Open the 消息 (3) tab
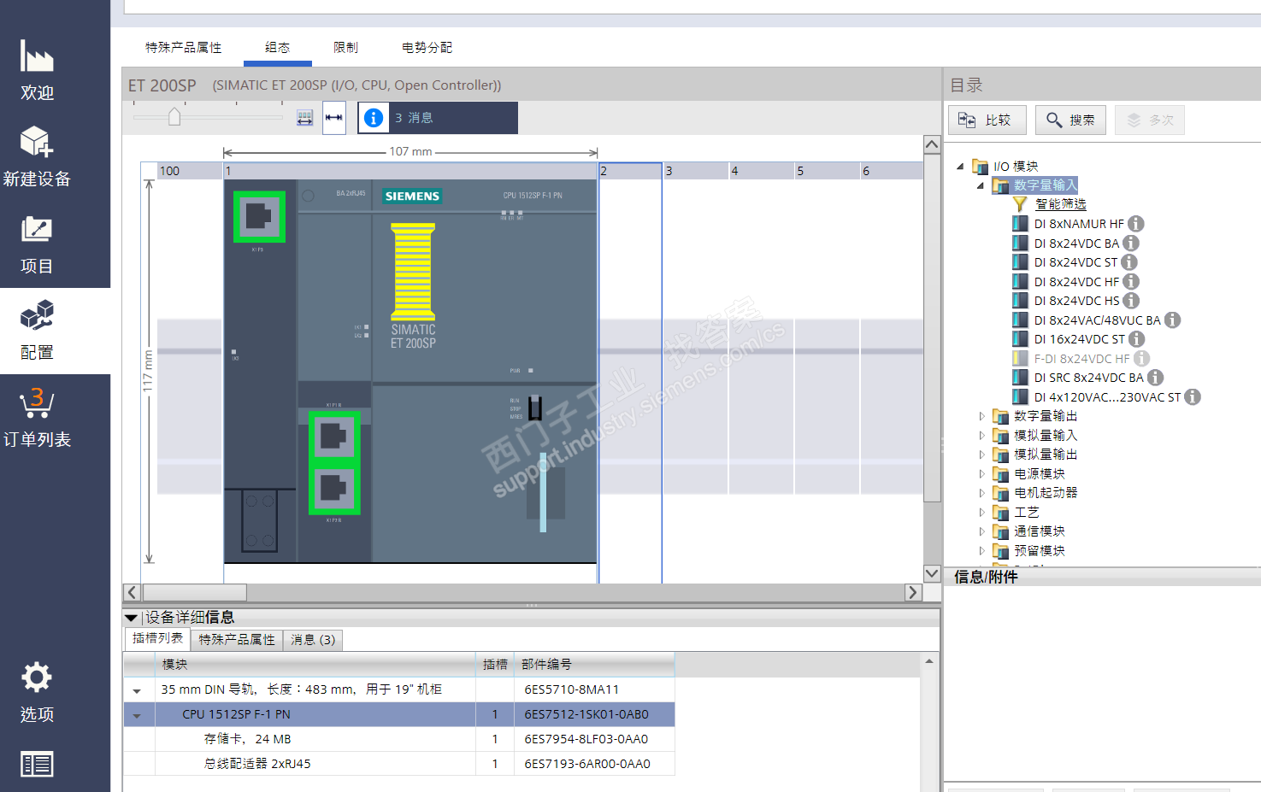This screenshot has height=792, width=1261. pos(313,640)
